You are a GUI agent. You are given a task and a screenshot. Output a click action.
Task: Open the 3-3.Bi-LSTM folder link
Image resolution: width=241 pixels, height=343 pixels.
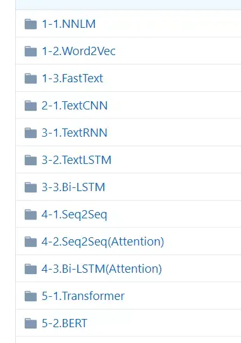point(73,187)
